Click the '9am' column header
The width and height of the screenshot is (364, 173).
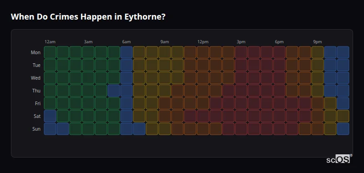click(x=165, y=42)
